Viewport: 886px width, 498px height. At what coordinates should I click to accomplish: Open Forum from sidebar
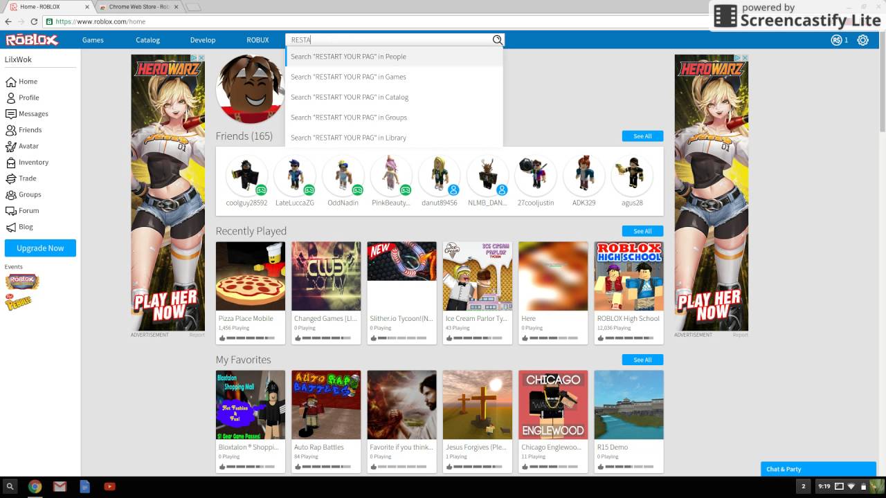point(28,210)
